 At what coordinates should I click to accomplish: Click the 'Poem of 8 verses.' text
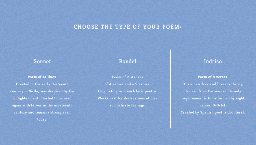[213, 77]
